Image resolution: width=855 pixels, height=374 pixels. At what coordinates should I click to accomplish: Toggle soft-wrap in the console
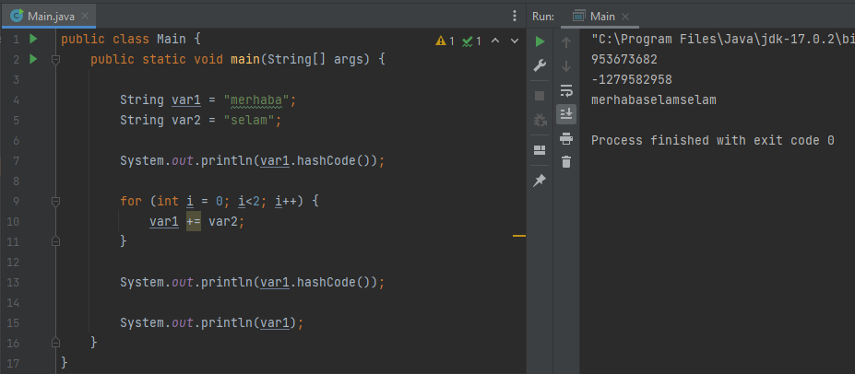tap(566, 90)
